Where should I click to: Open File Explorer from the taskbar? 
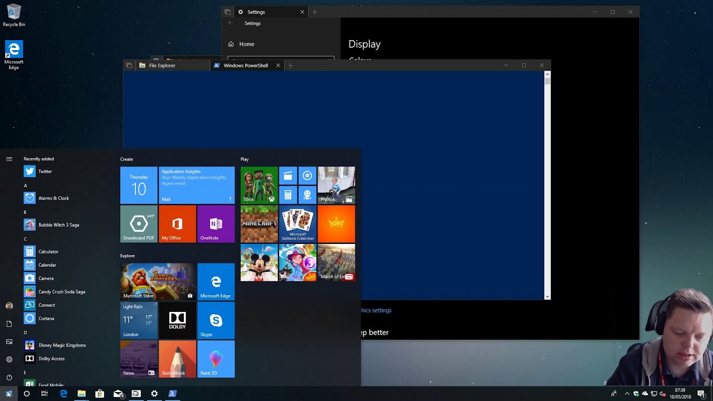click(81, 394)
